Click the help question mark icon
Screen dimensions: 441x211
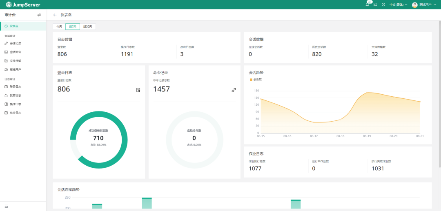click(x=383, y=4)
